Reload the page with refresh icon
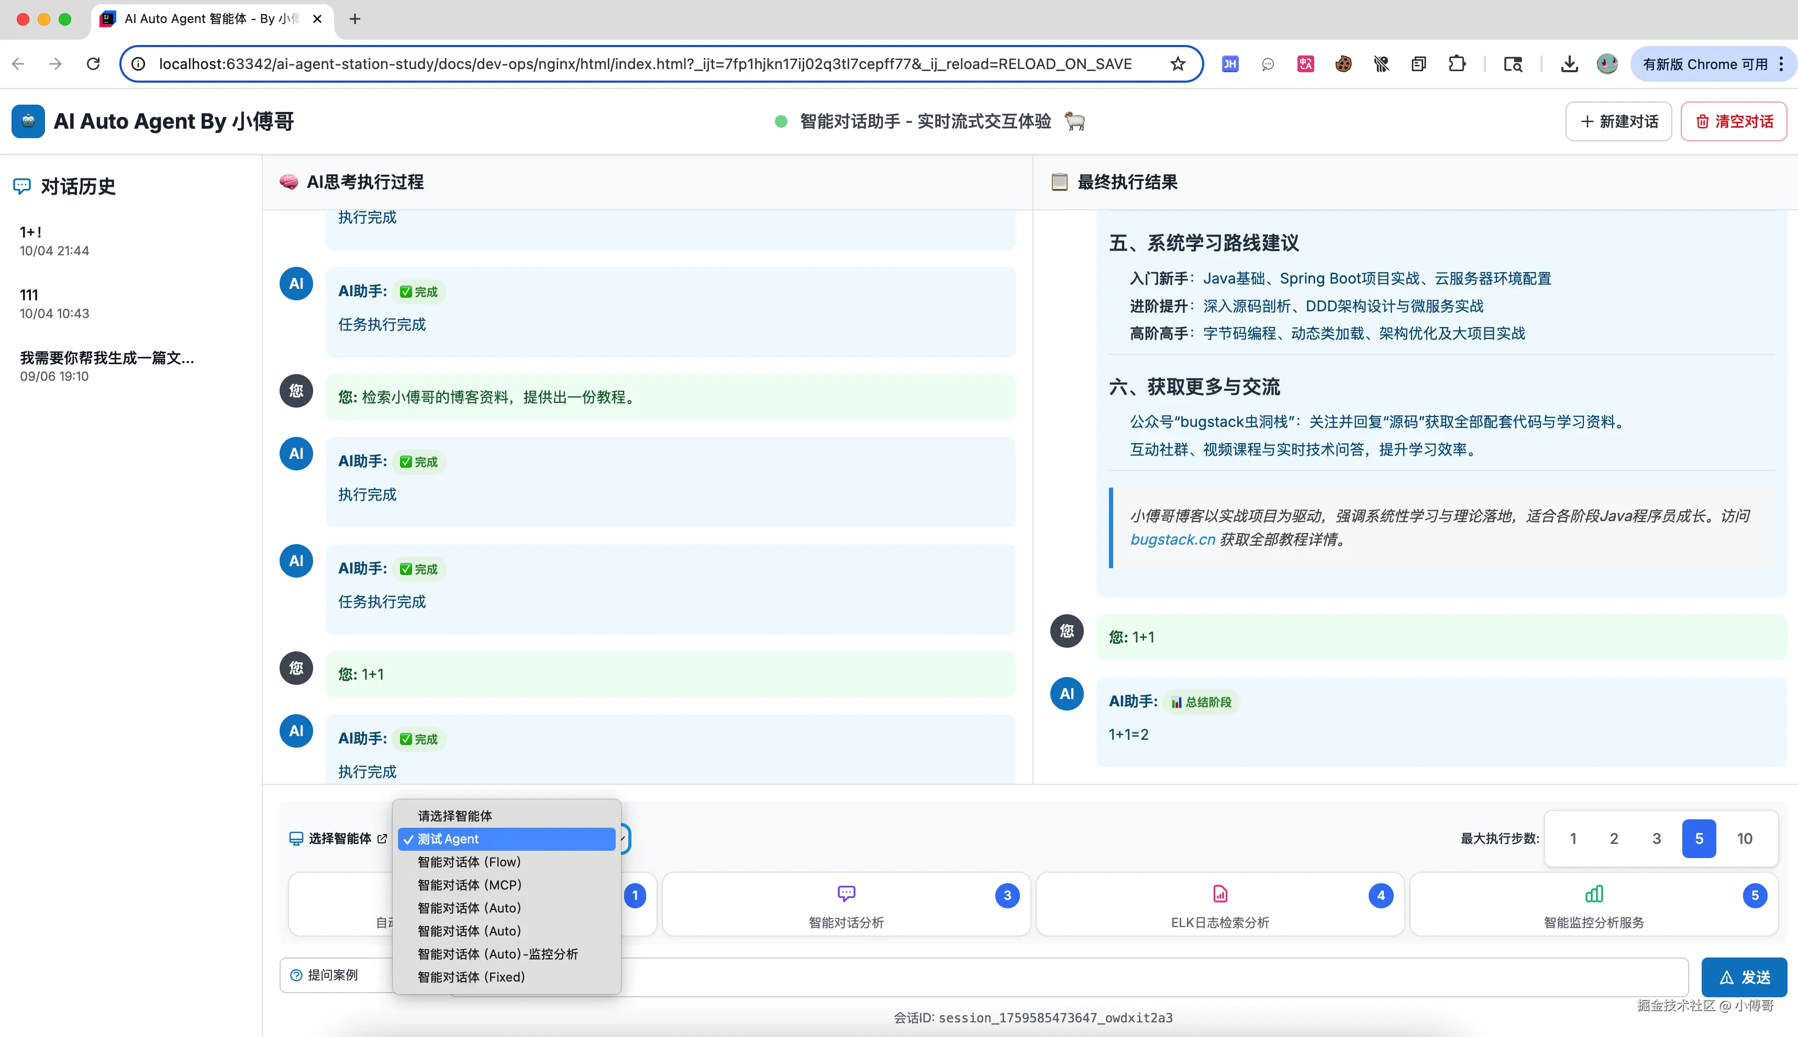Screen dimensions: 1798x1037 93,64
